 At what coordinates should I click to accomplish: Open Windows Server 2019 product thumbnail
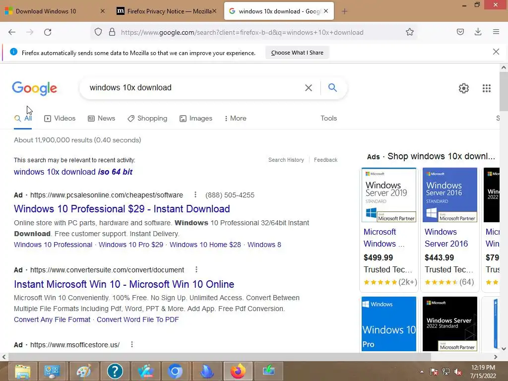[389, 195]
